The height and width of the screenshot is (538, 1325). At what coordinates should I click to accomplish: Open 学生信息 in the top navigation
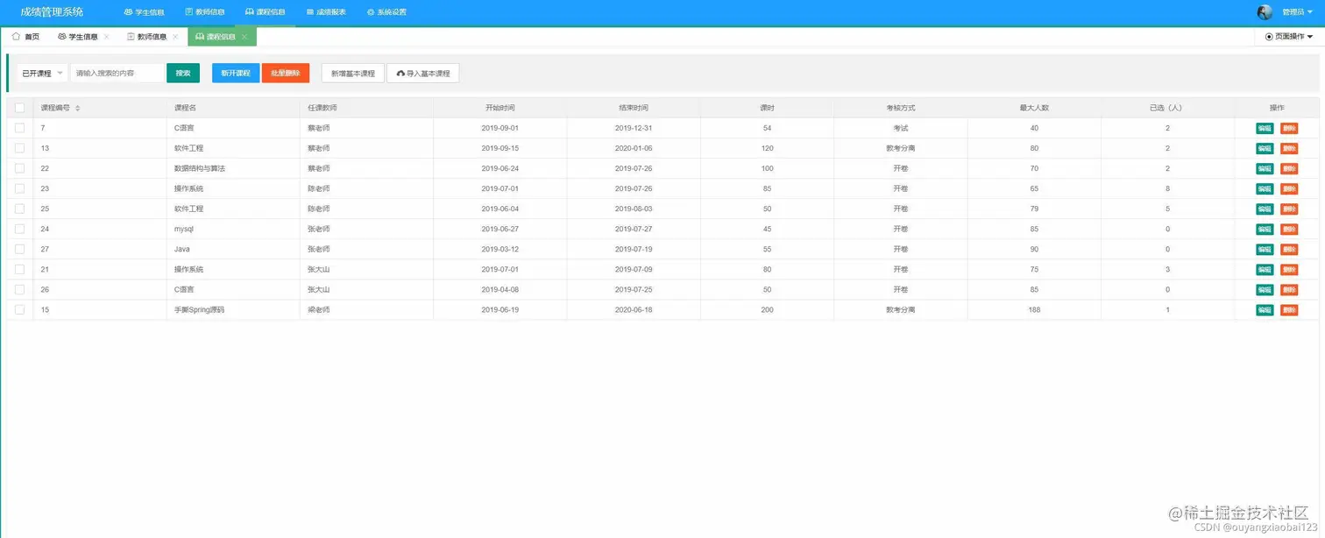(x=144, y=12)
